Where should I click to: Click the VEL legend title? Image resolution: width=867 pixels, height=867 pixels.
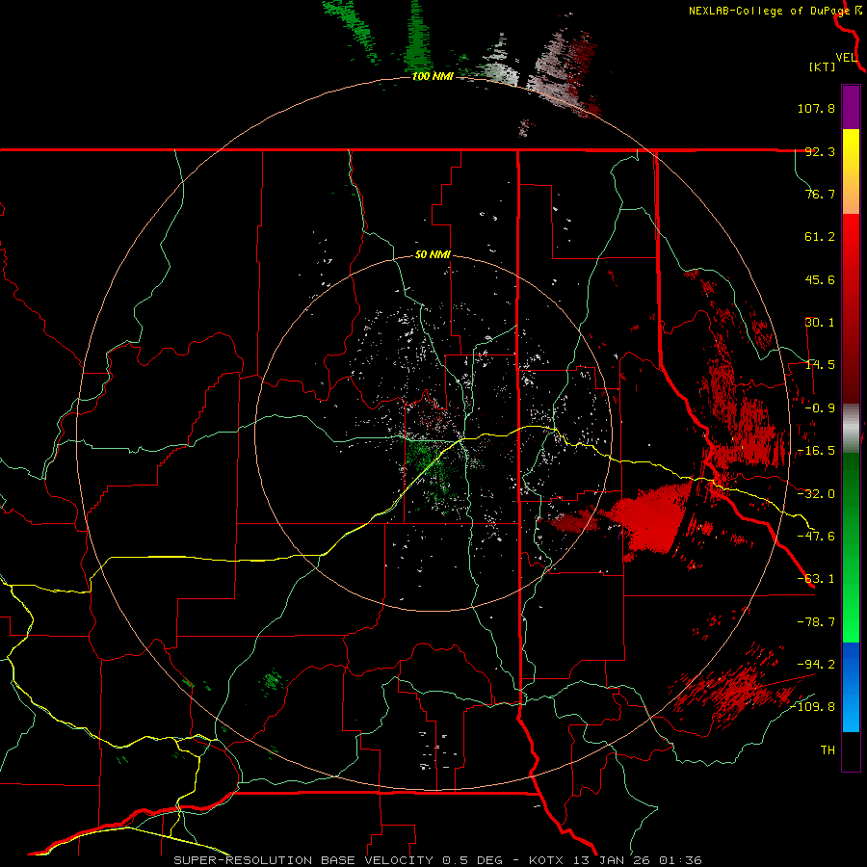click(846, 58)
